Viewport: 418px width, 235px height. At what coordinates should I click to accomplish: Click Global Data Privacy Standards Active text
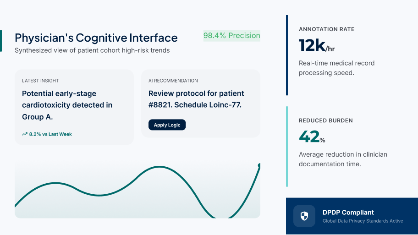[363, 221]
